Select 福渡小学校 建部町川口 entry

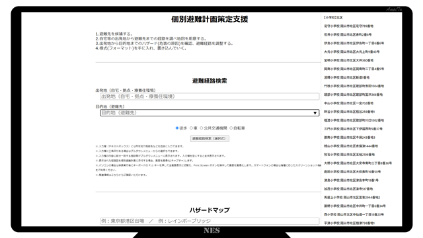[354, 120]
